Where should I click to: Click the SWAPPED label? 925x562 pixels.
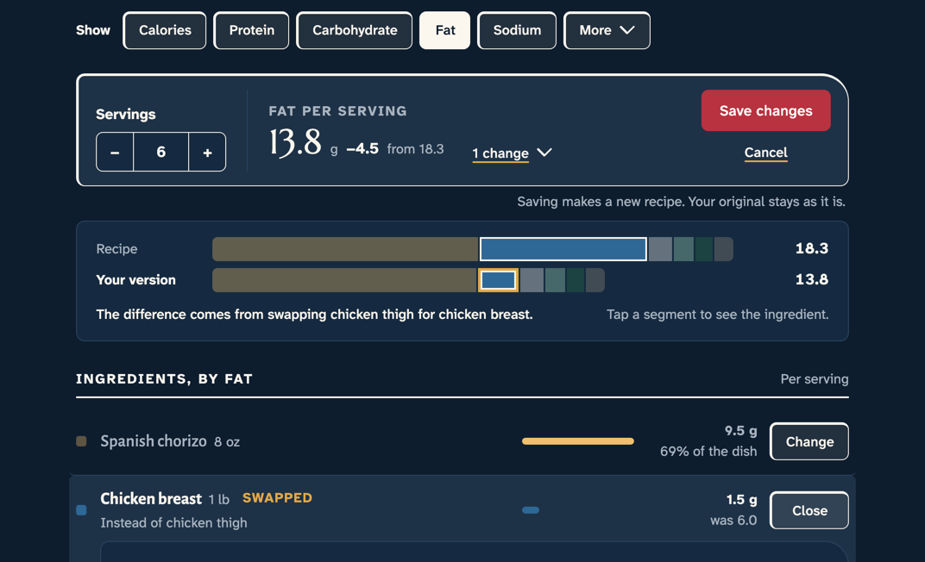pos(277,498)
